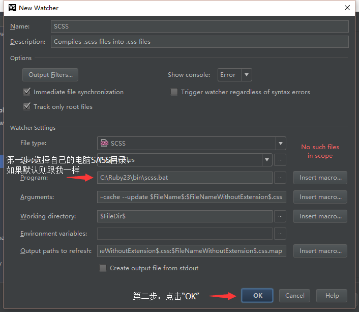The height and width of the screenshot is (312, 359).
Task: Enable Trigger watcher regardless of syntax errors
Action: pyautogui.click(x=174, y=92)
